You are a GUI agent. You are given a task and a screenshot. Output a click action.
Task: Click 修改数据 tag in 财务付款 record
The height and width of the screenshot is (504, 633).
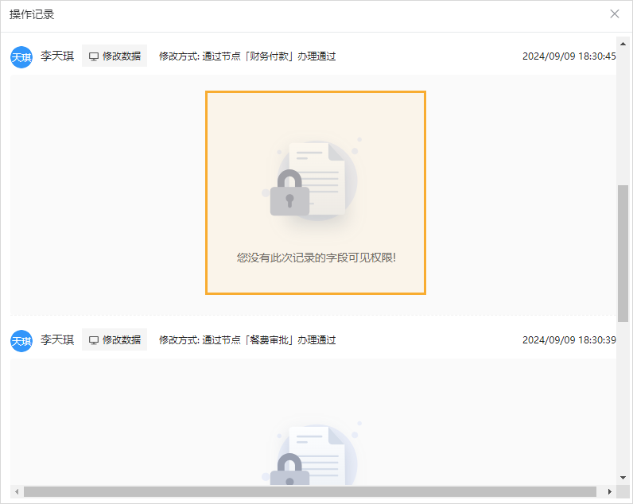click(115, 56)
